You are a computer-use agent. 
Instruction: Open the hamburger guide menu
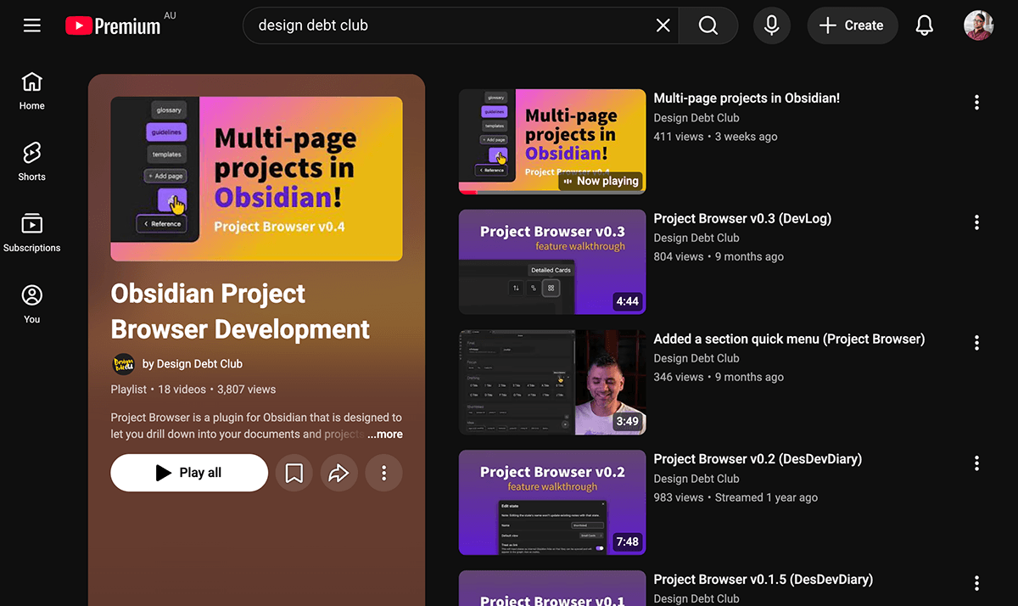click(x=32, y=25)
